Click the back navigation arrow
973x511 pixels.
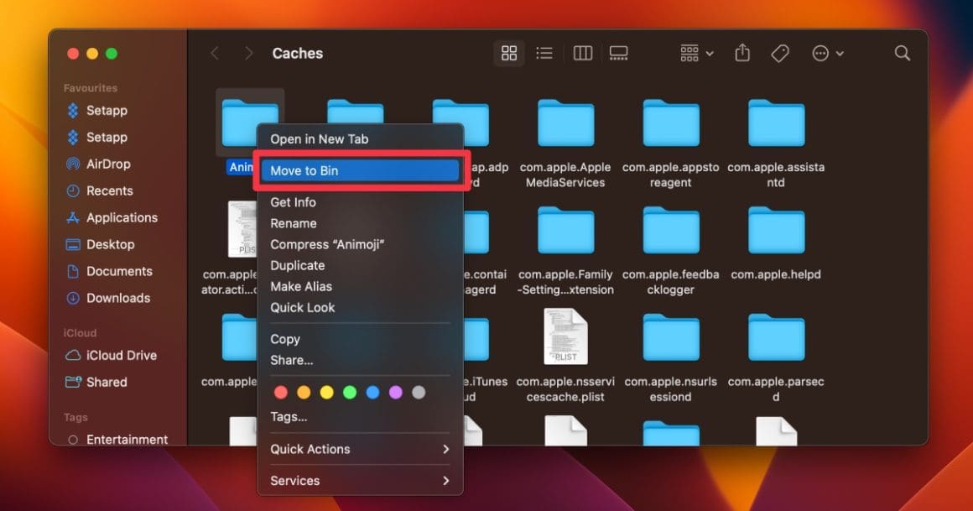coord(215,53)
